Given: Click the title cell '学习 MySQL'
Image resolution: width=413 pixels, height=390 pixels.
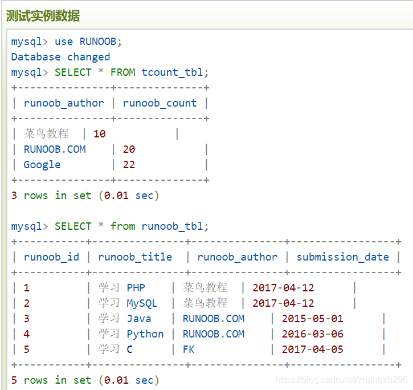Looking at the screenshot, I should [x=128, y=303].
